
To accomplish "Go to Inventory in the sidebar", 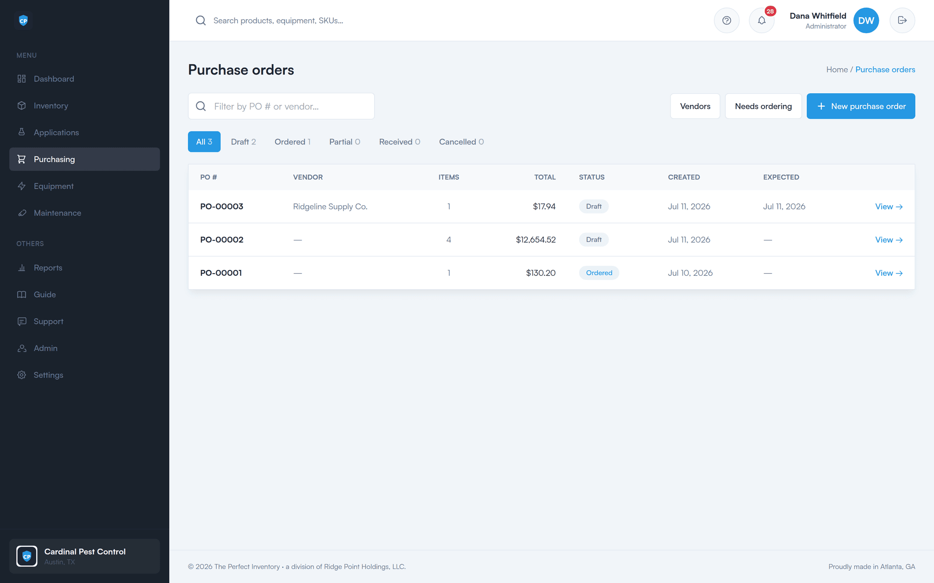I will (85, 106).
